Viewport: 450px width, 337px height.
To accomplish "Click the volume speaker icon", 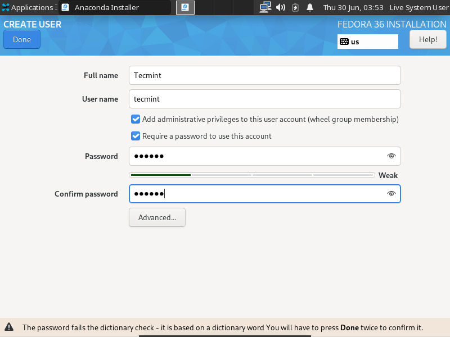I will [280, 7].
